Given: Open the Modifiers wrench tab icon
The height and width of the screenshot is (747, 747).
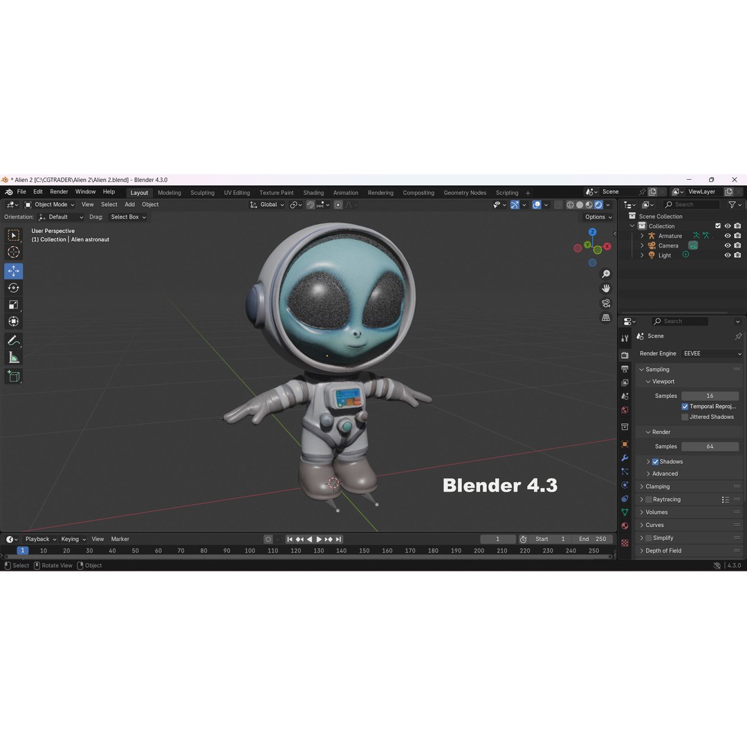Looking at the screenshot, I should pyautogui.click(x=625, y=458).
